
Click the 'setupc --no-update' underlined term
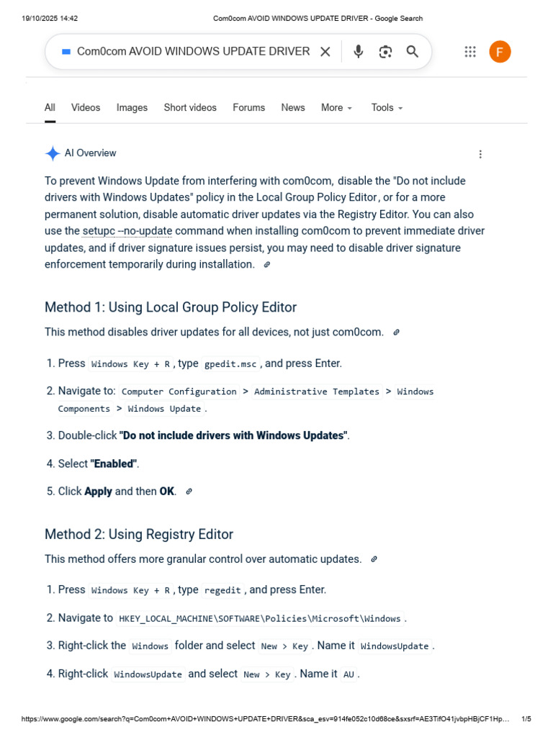click(x=127, y=231)
